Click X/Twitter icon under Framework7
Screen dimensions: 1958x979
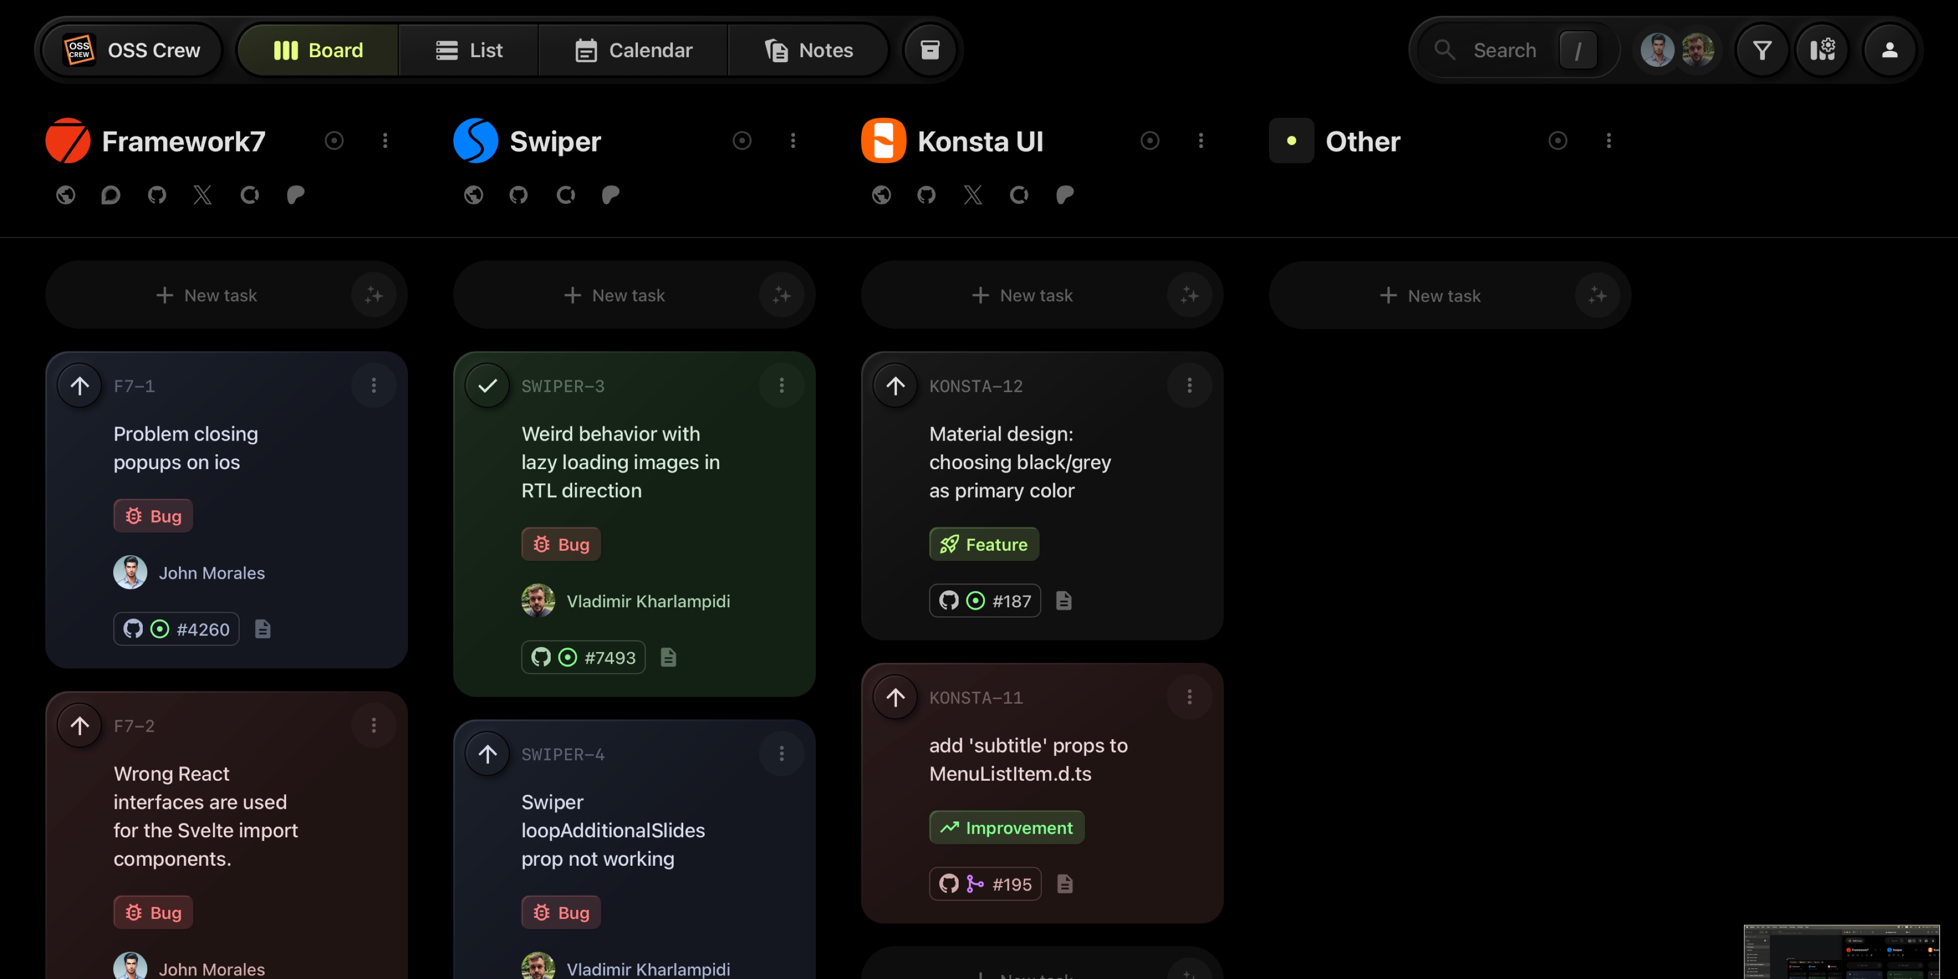tap(202, 195)
